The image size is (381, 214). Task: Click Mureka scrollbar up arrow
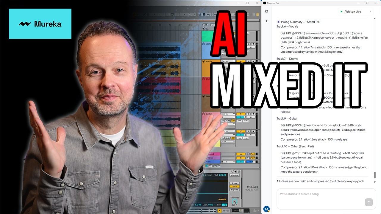point(375,18)
